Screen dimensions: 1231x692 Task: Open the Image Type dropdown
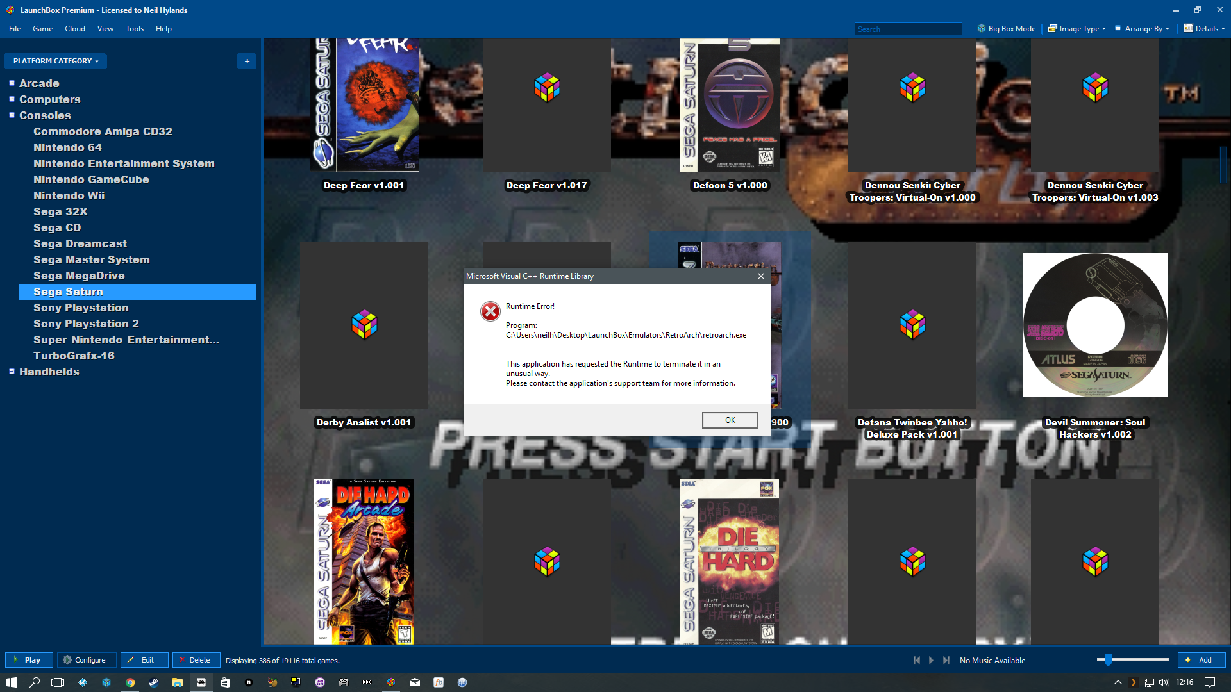(1076, 29)
